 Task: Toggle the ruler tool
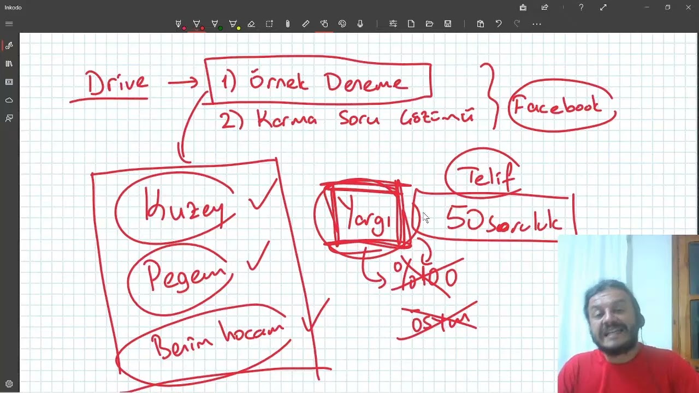click(x=306, y=24)
